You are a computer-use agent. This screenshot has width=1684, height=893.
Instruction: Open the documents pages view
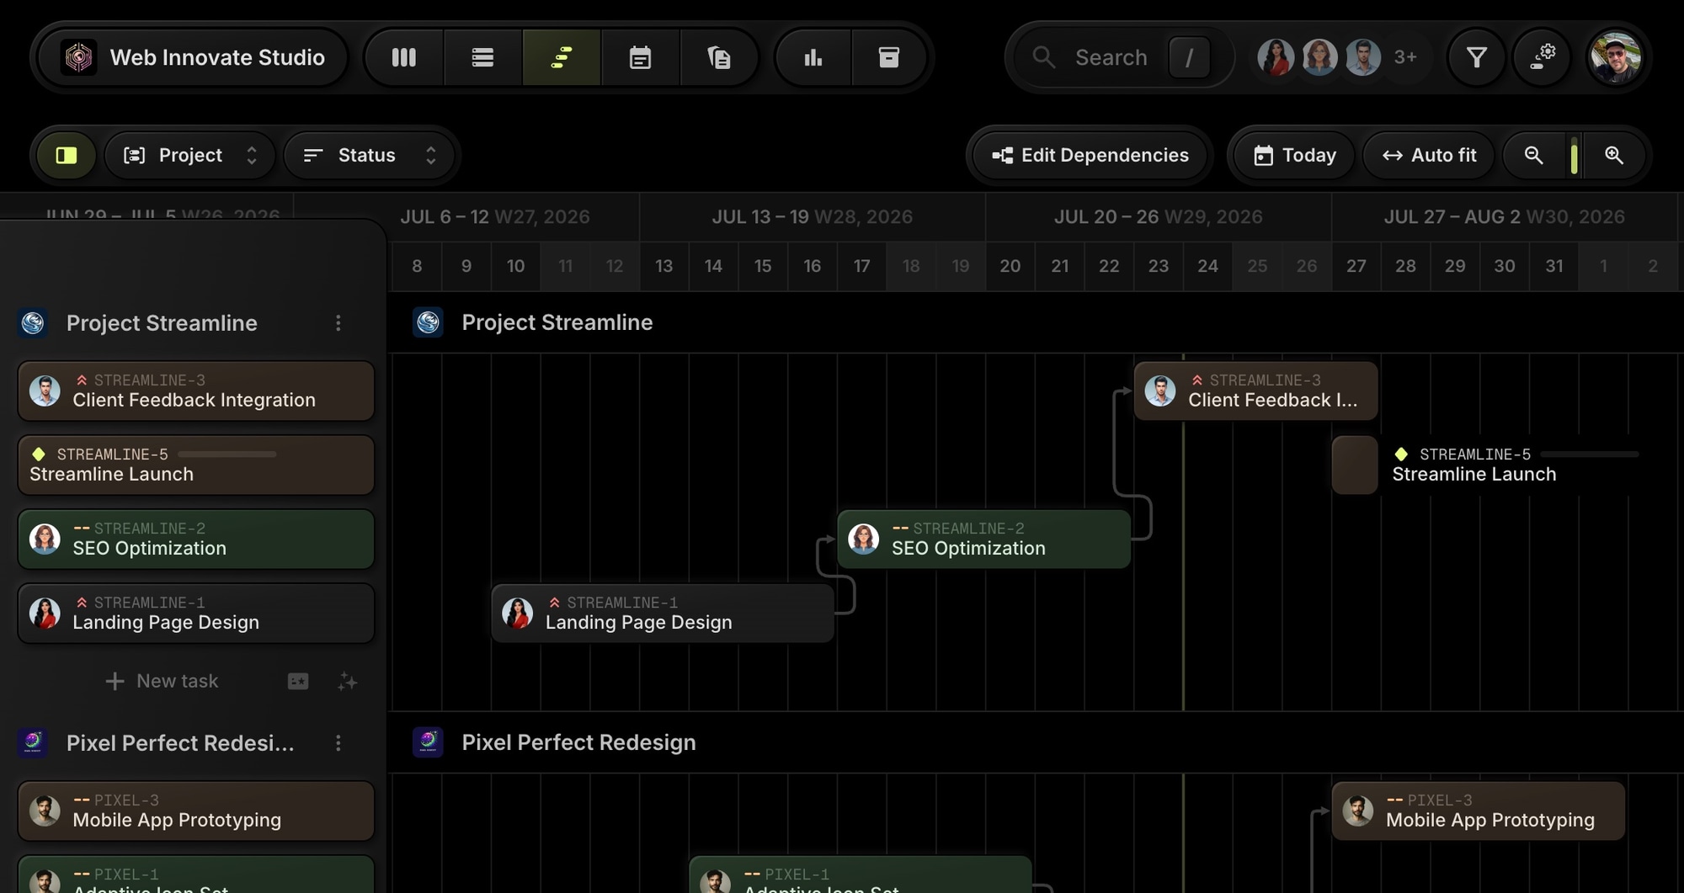718,57
